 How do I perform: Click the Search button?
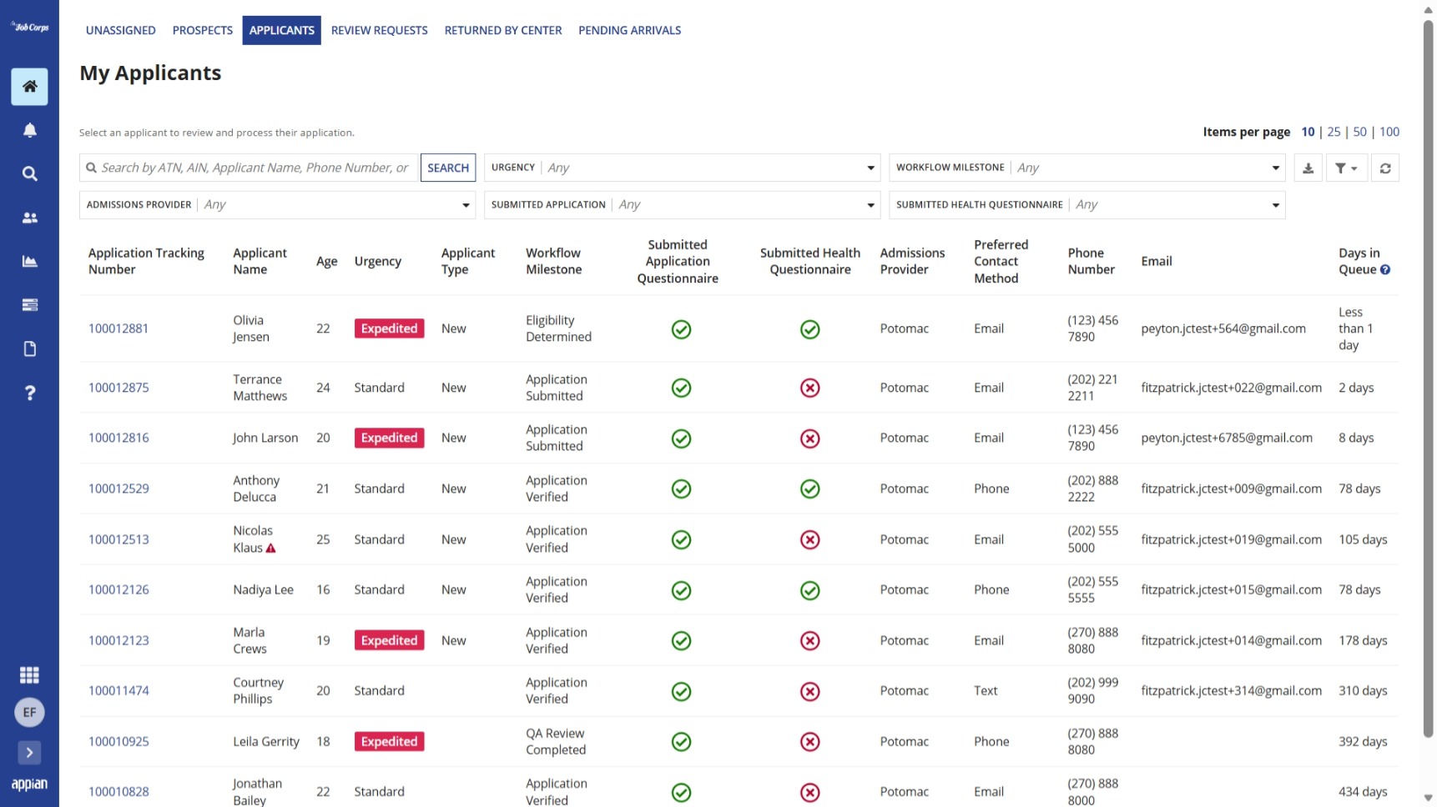[448, 168]
